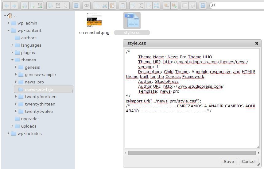Image resolution: width=264 pixels, height=169 pixels.
Task: Click the Create archive toolbar icon
Action: coord(174,6)
